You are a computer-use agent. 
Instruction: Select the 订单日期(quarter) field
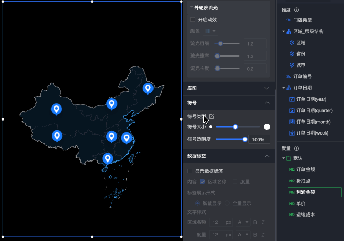(x=314, y=110)
